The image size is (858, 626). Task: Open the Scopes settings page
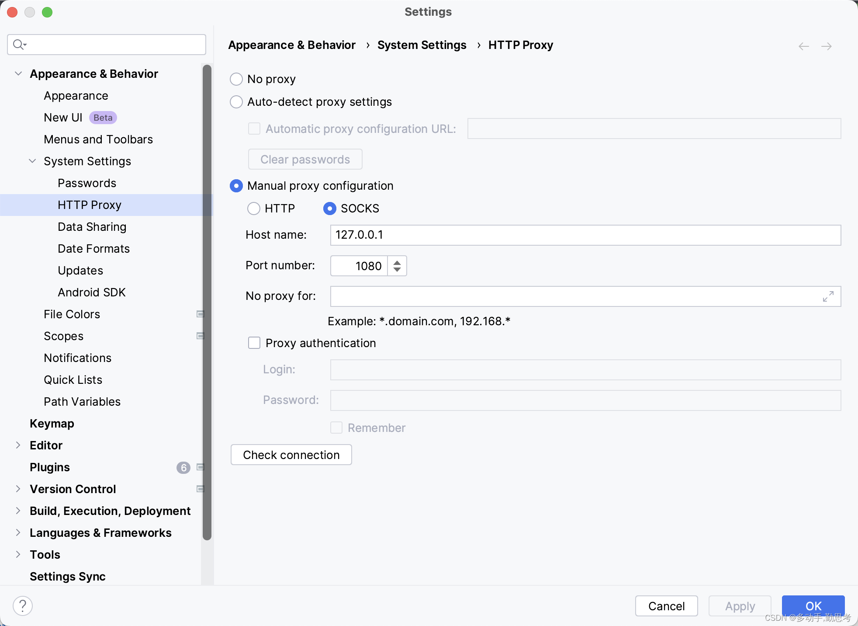[63, 336]
